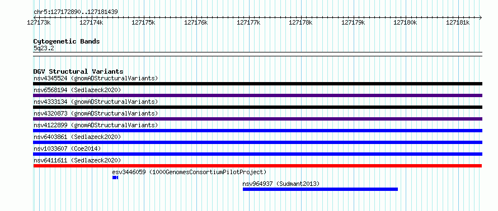Viewport: 498px width, 211px height.
Task: Open the nsv6568194 Sedlazeck2020 variant label
Action: coord(77,90)
